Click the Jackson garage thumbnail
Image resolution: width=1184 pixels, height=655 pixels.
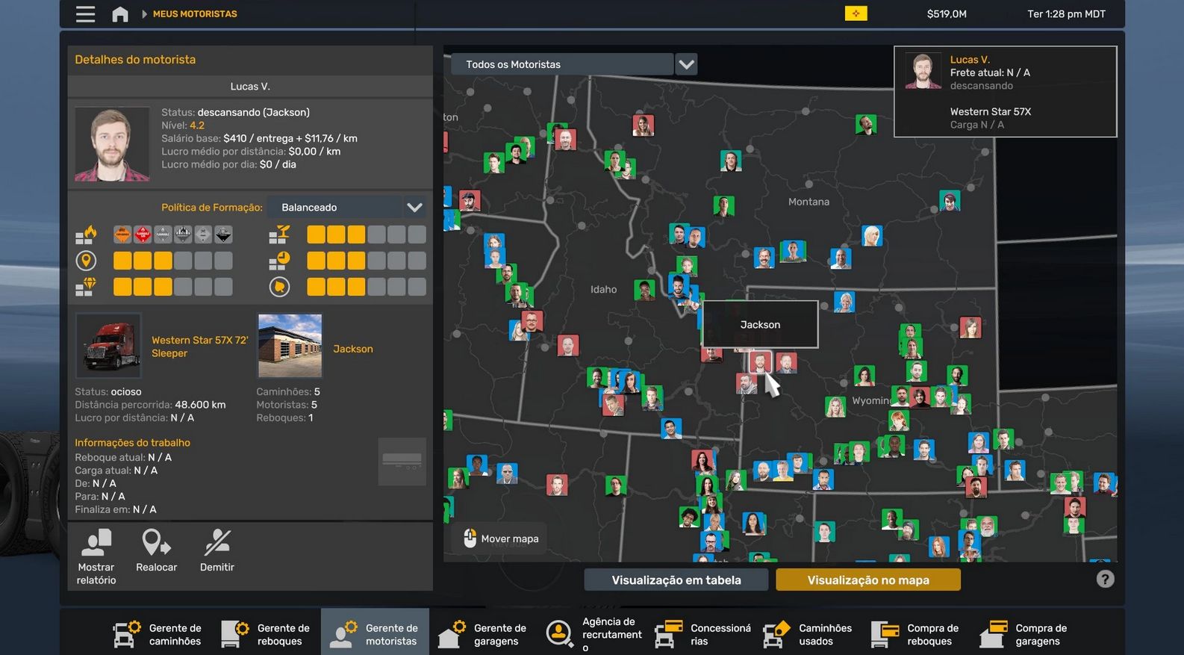pos(290,346)
